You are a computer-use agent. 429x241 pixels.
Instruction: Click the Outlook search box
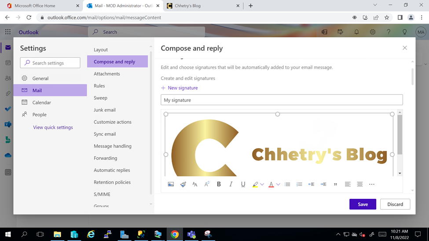[x=147, y=32]
